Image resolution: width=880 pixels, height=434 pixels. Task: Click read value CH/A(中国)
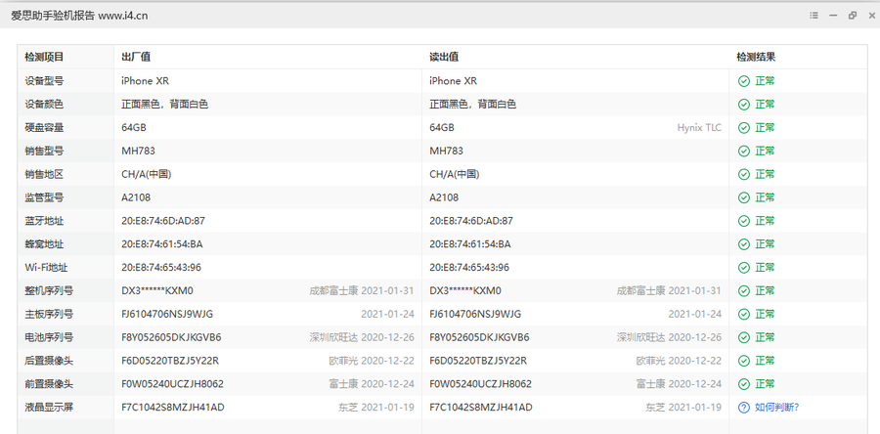tap(455, 174)
